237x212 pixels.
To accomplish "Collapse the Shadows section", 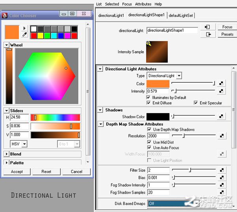I will point(100,110).
